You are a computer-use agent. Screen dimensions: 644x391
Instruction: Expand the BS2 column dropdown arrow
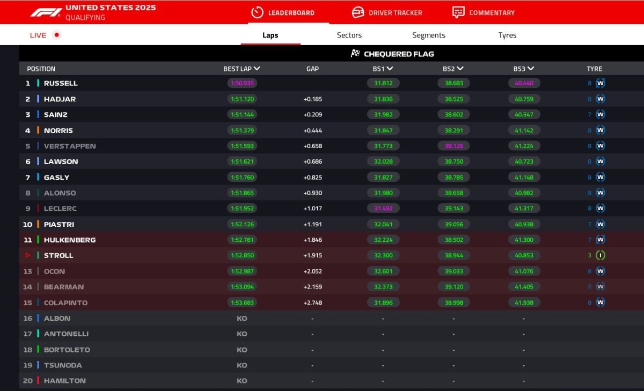460,69
